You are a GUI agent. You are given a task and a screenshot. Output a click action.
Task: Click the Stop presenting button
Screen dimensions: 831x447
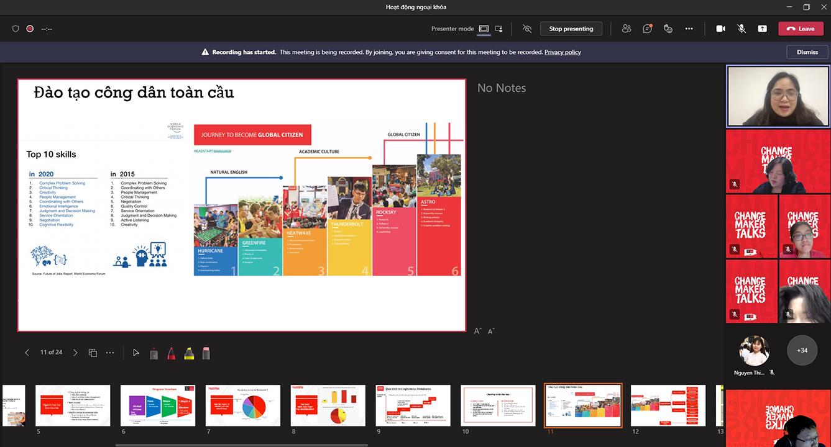tap(571, 29)
